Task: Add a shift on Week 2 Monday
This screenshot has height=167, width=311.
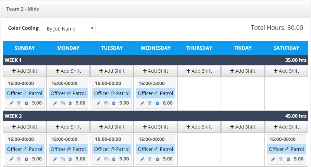Action: [68, 127]
